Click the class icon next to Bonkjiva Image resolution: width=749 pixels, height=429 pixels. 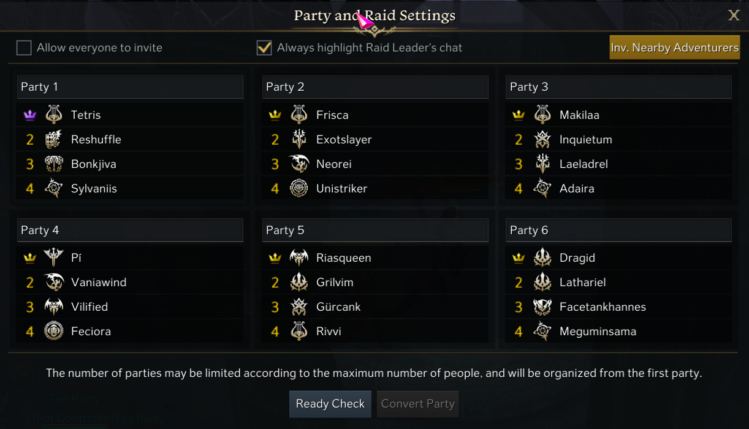[x=54, y=164]
